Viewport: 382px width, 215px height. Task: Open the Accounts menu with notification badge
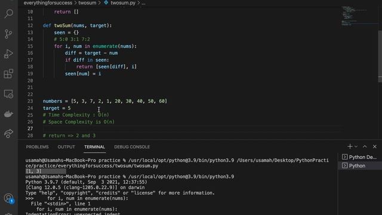click(x=8, y=198)
